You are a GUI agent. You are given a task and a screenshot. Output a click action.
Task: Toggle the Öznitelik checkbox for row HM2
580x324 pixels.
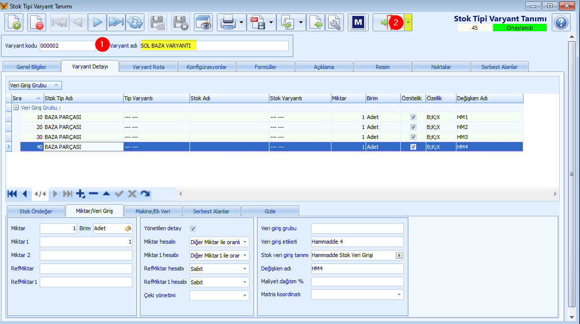coord(413,127)
